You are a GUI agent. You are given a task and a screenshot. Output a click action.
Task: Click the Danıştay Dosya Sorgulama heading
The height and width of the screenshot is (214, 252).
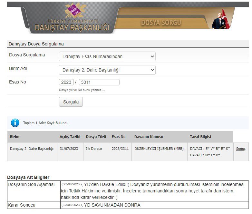point(36,44)
